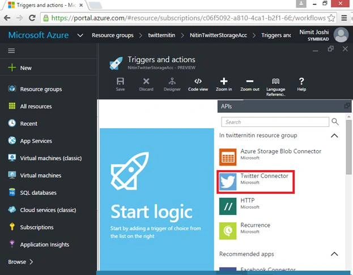The height and width of the screenshot is (275, 353).
Task: Click the Twitter Connector label
Action: 264,176
